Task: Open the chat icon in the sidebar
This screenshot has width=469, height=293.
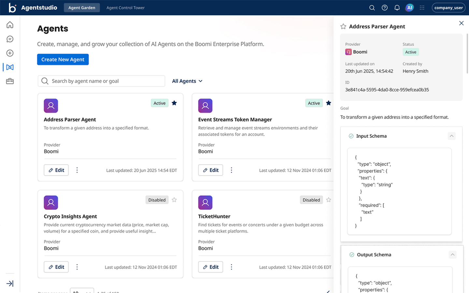Action: 10,39
